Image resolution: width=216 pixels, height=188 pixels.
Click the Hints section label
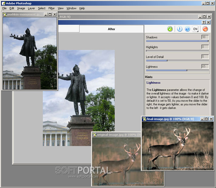point(149,77)
